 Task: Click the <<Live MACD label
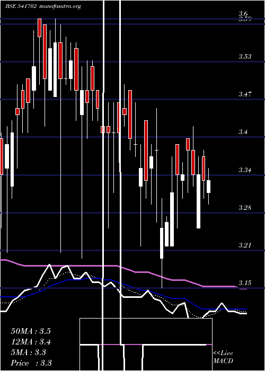pos(223,357)
